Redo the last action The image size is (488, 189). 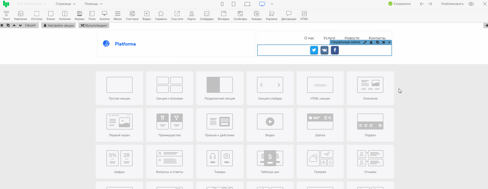[x=430, y=4]
